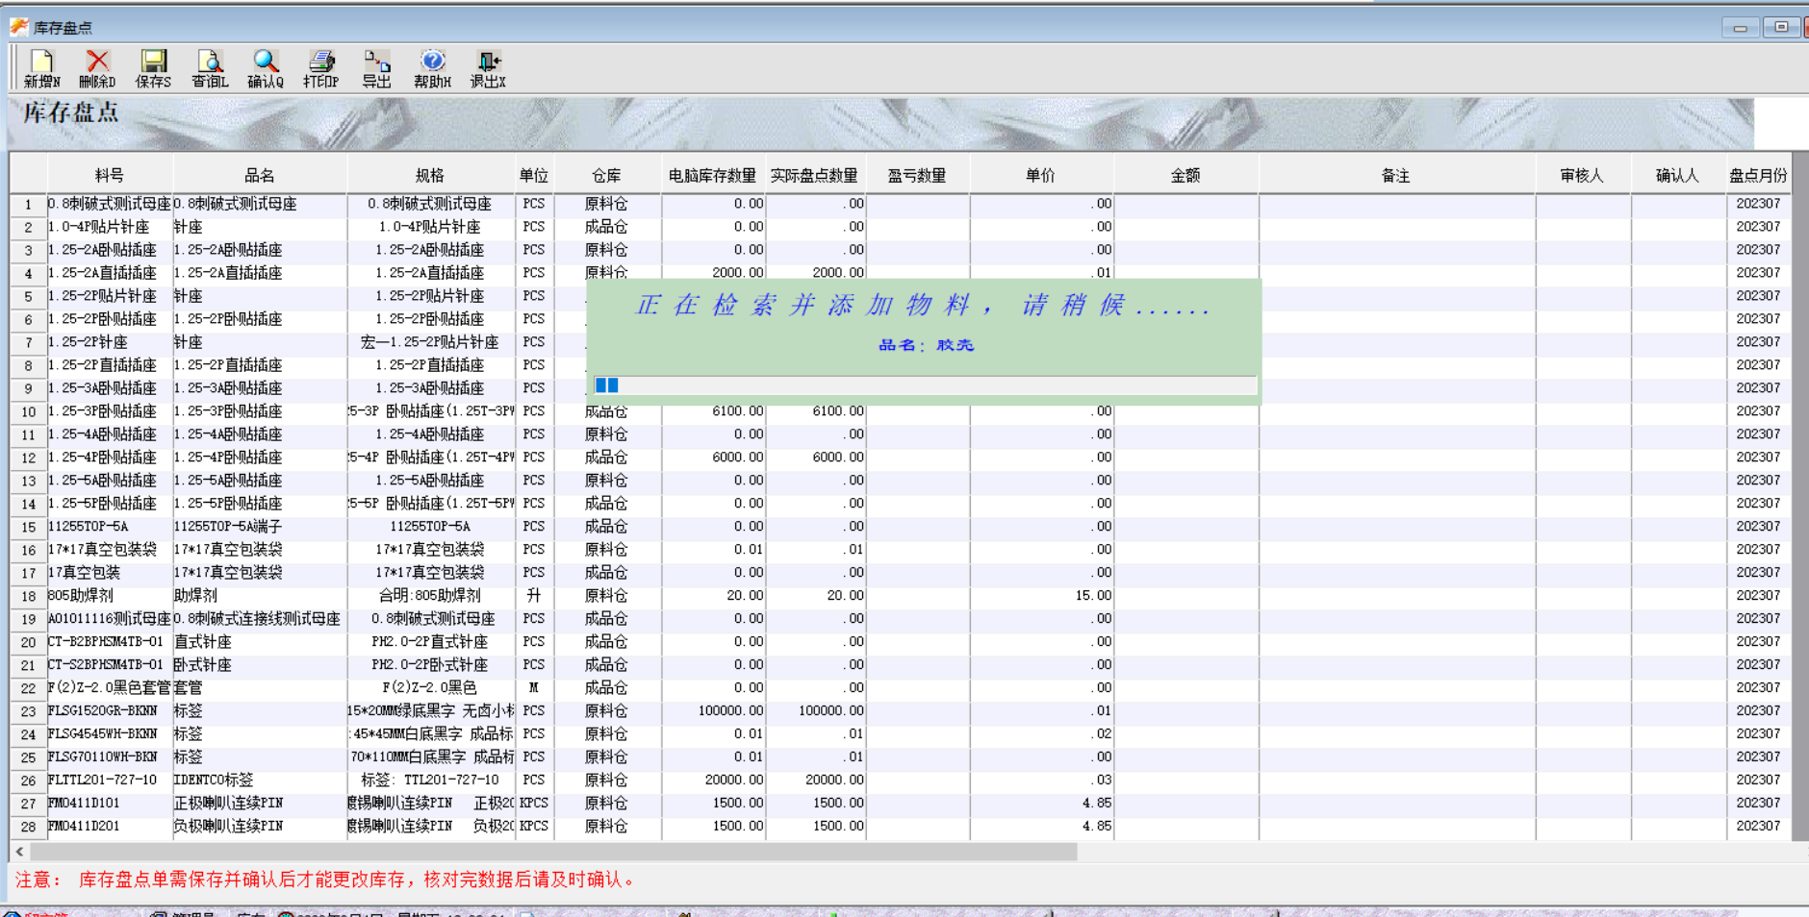Viewport: 1809px width, 917px height.
Task: Click the 确认人 column header
Action: pyautogui.click(x=1677, y=176)
